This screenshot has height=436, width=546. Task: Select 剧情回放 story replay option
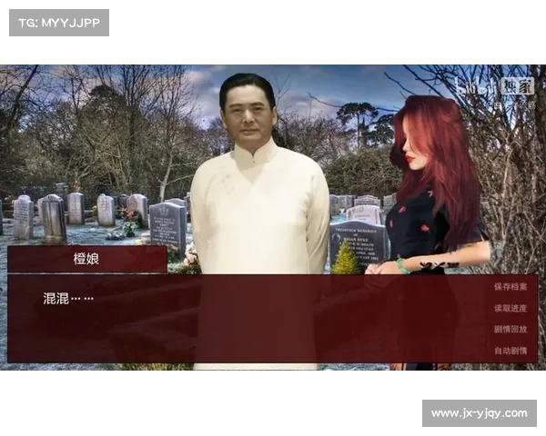pyautogui.click(x=510, y=329)
